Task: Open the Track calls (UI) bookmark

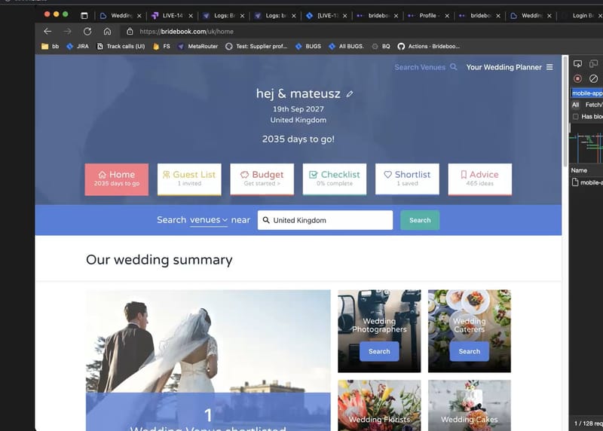Action: [x=121, y=46]
